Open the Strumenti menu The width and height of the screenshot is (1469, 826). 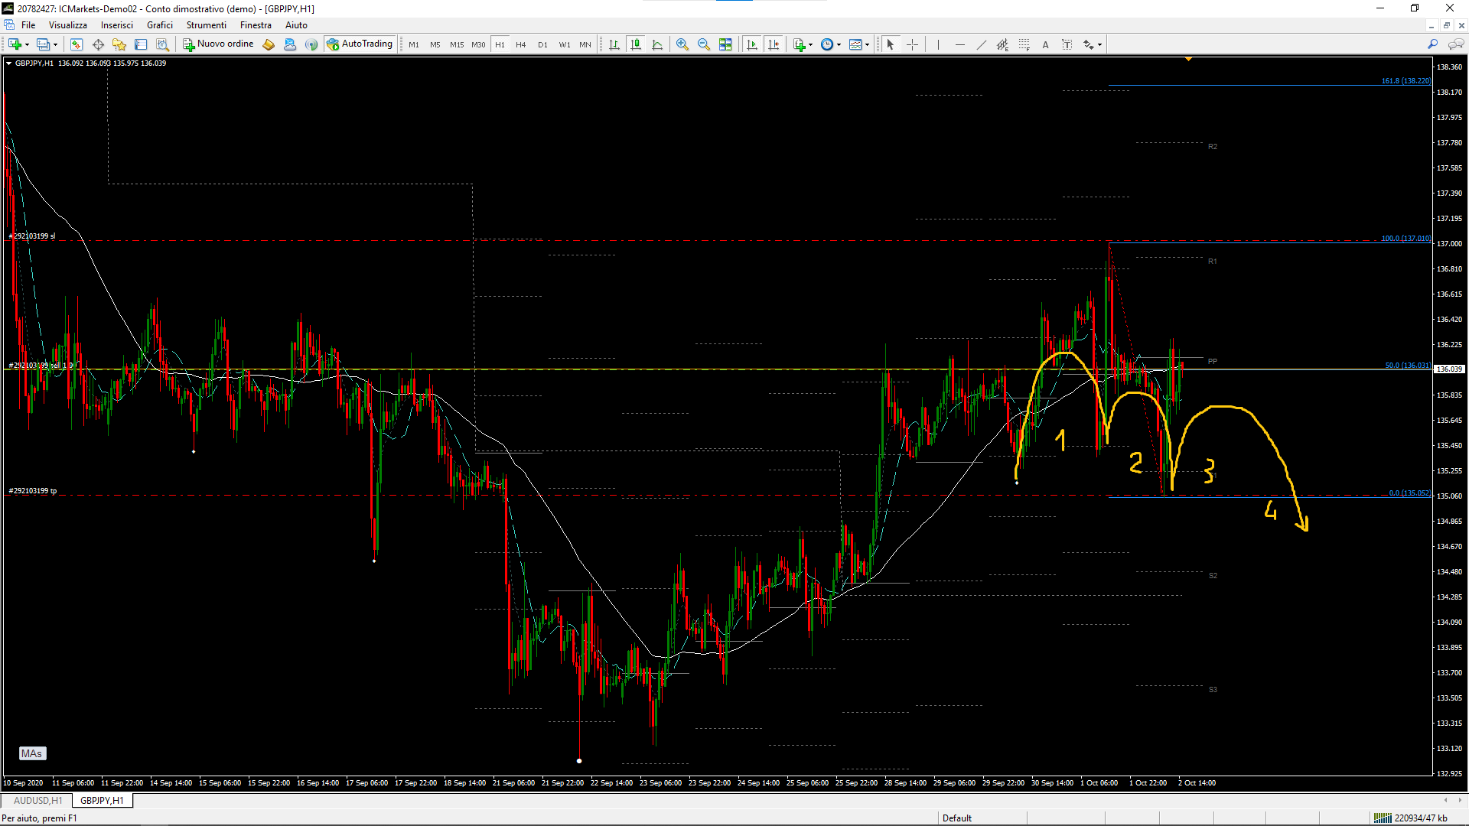point(207,25)
